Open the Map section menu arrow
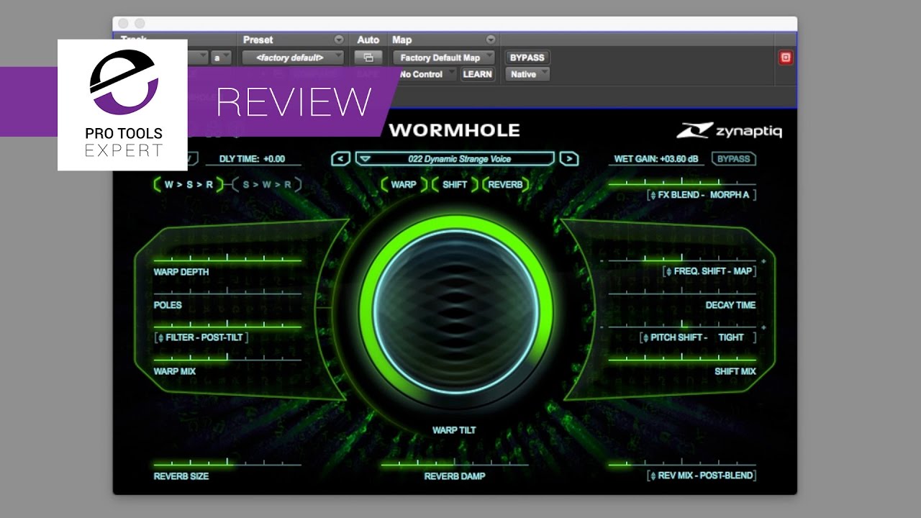 [491, 40]
